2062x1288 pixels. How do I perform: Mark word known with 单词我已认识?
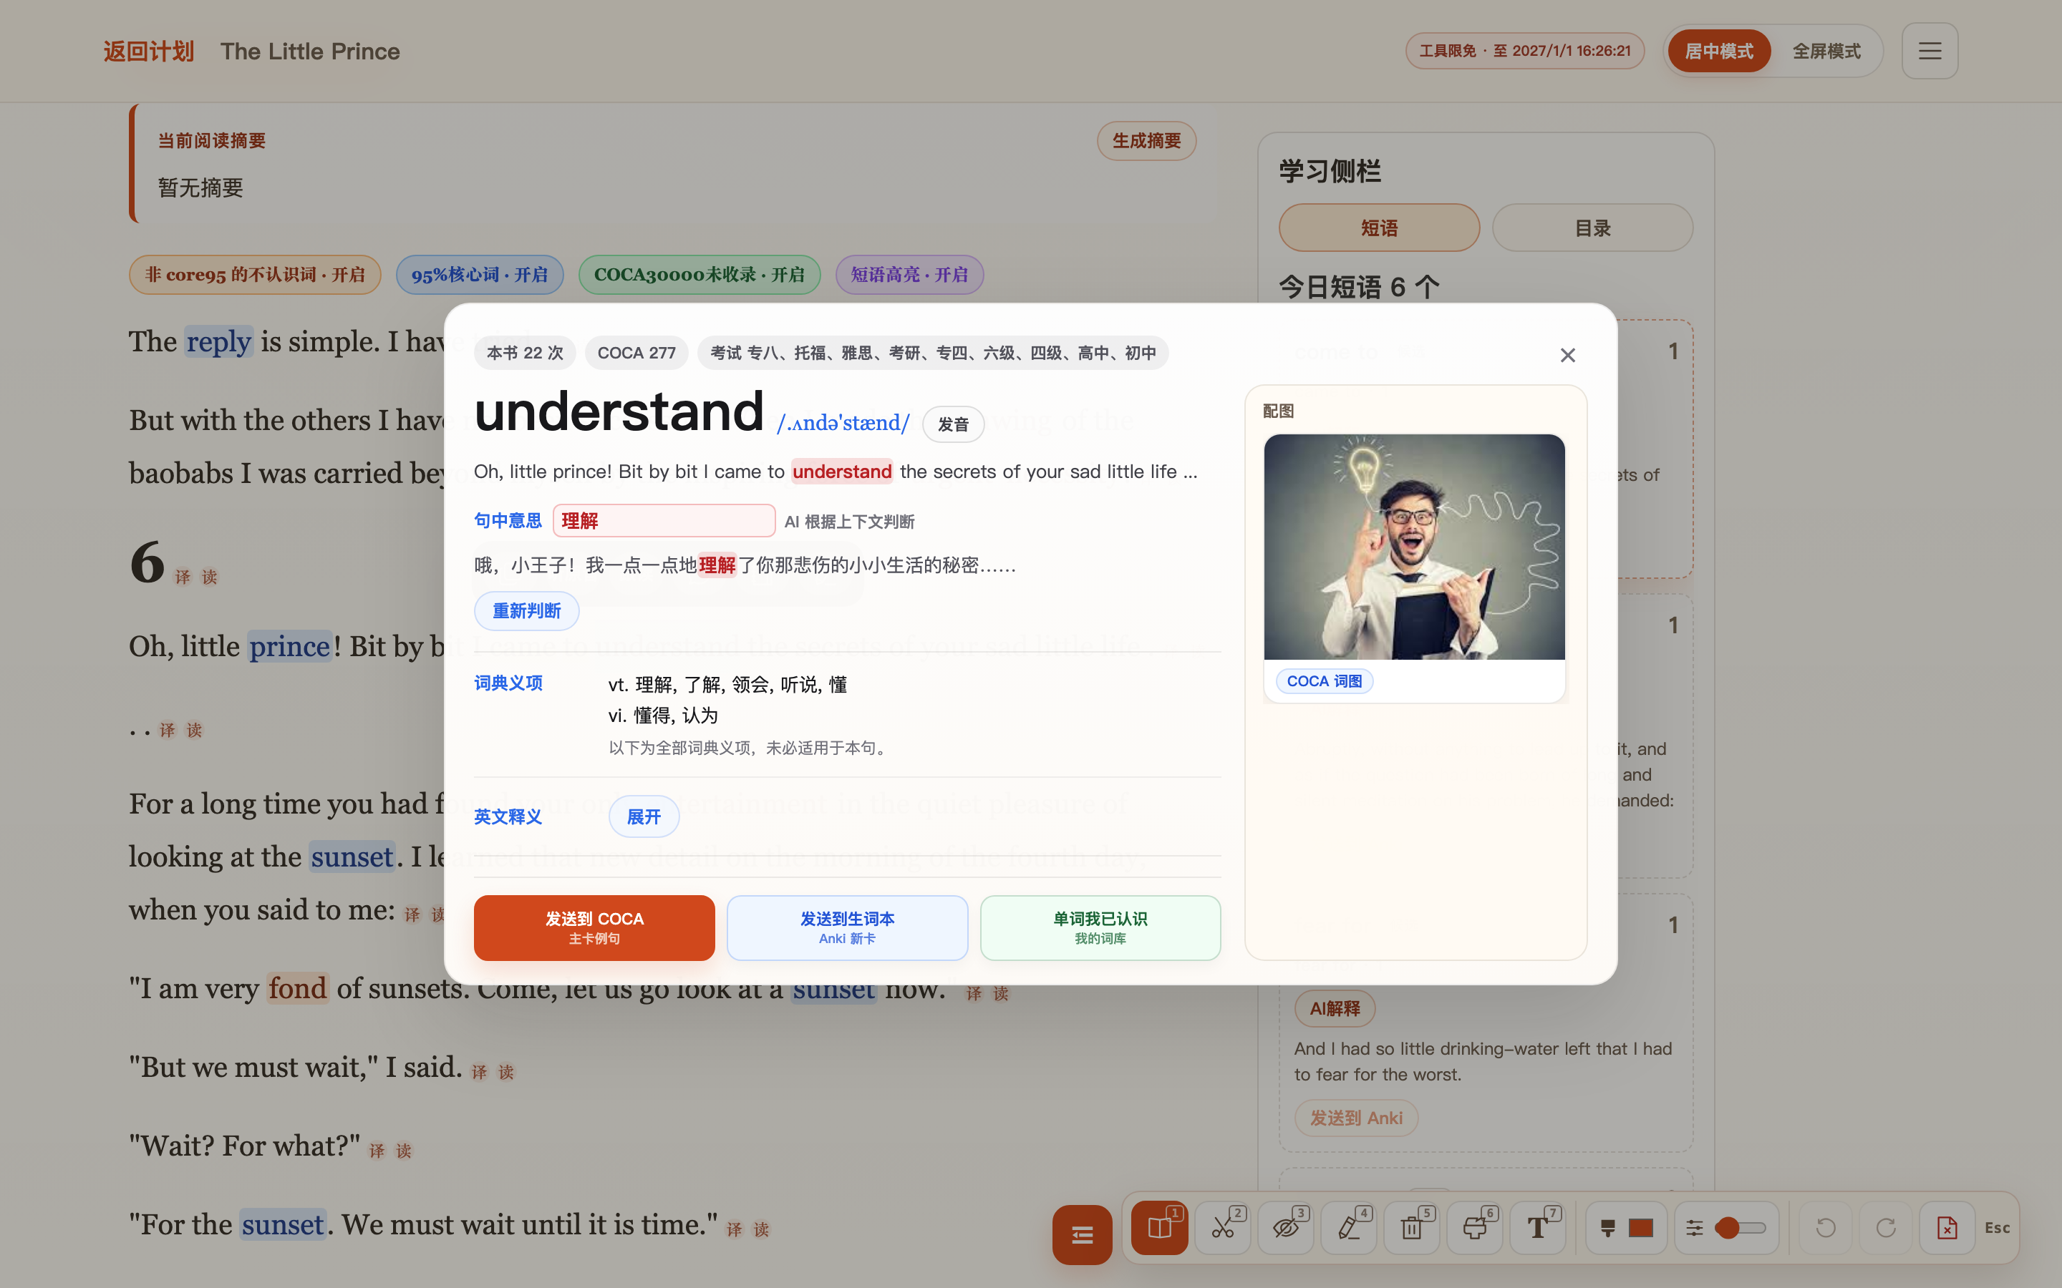[x=1100, y=927]
